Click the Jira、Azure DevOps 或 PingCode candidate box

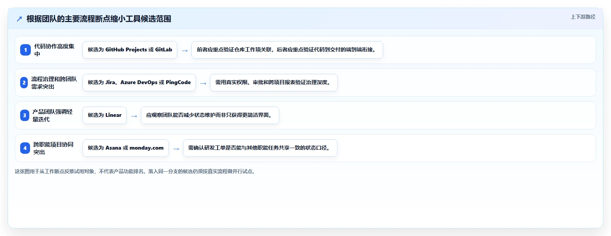point(139,83)
